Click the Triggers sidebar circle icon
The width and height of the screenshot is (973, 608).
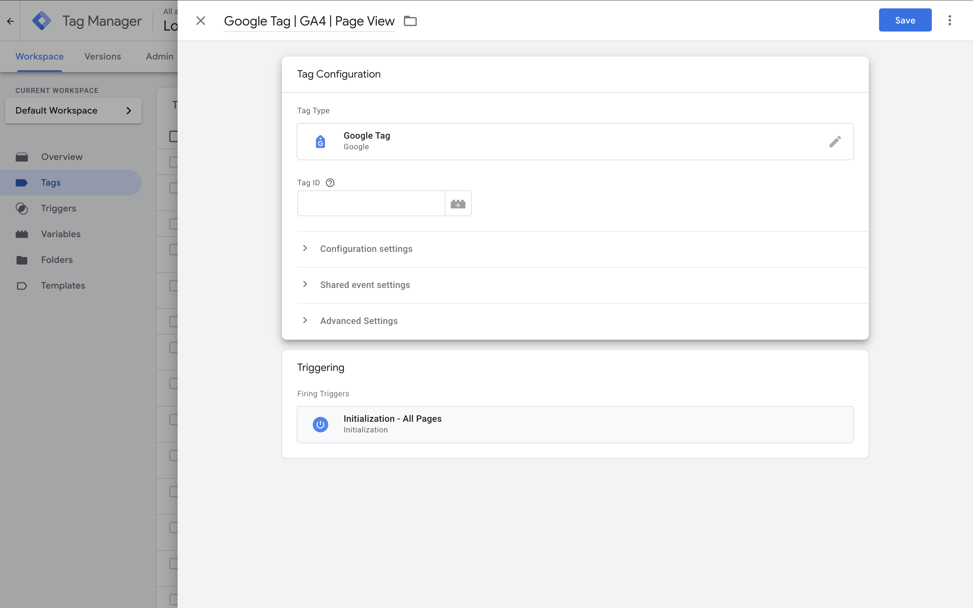point(22,208)
